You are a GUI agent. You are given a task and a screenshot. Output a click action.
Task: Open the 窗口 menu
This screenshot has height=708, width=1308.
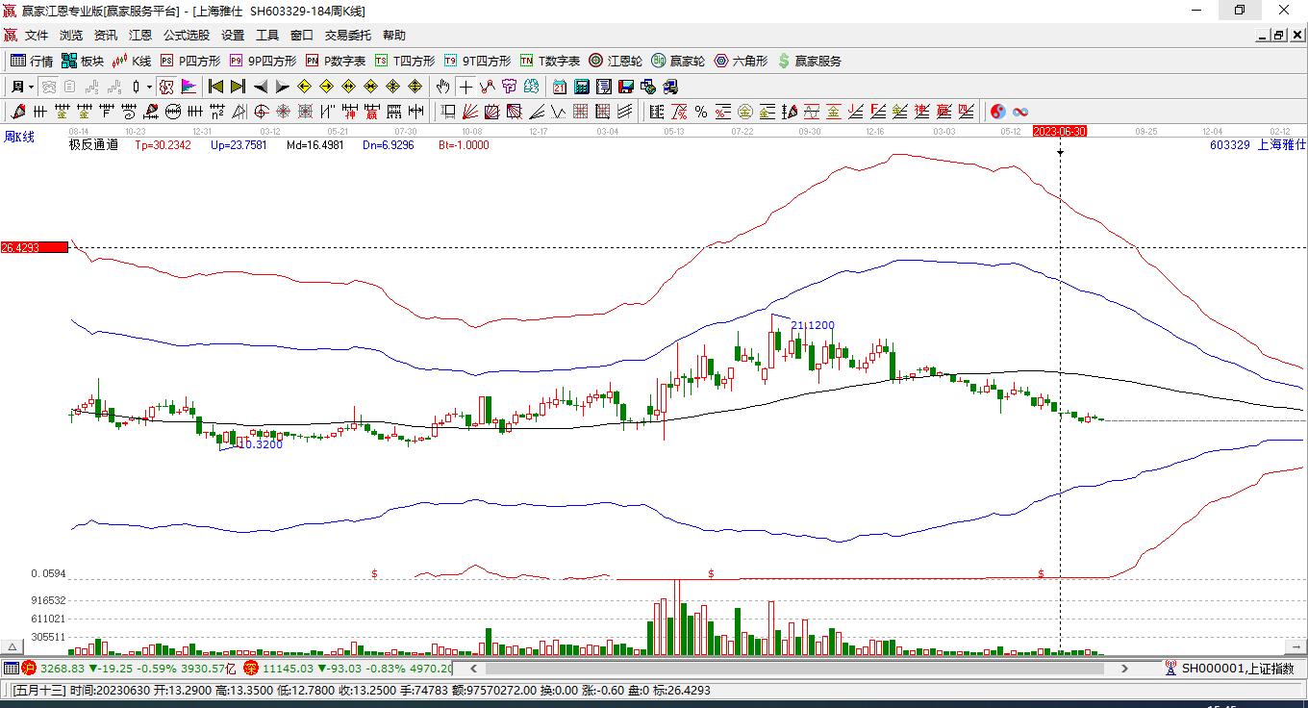pos(302,36)
